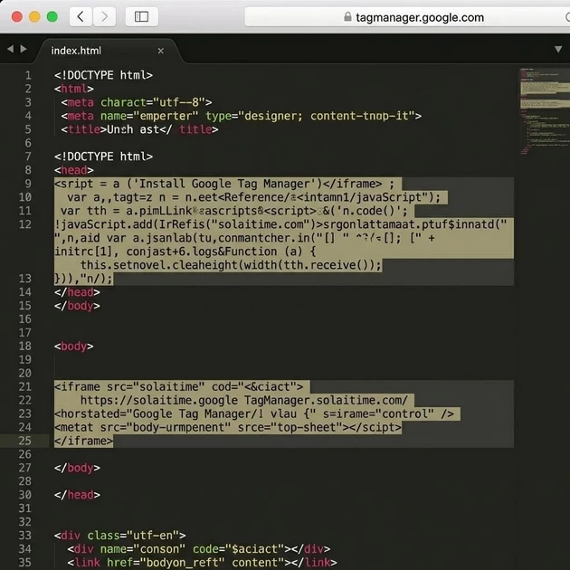This screenshot has width=570, height=570.
Task: Click the green fullscreen window button
Action: point(52,16)
